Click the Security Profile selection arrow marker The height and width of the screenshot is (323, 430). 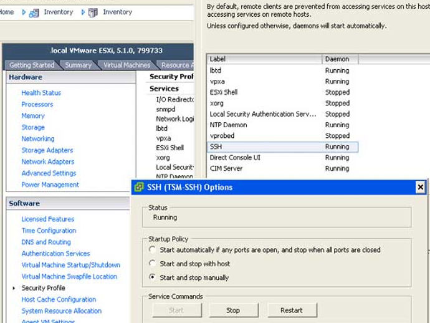(x=14, y=288)
